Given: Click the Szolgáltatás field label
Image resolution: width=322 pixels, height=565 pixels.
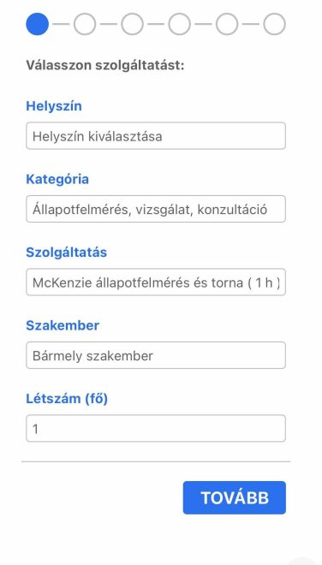Looking at the screenshot, I should coord(66,253).
